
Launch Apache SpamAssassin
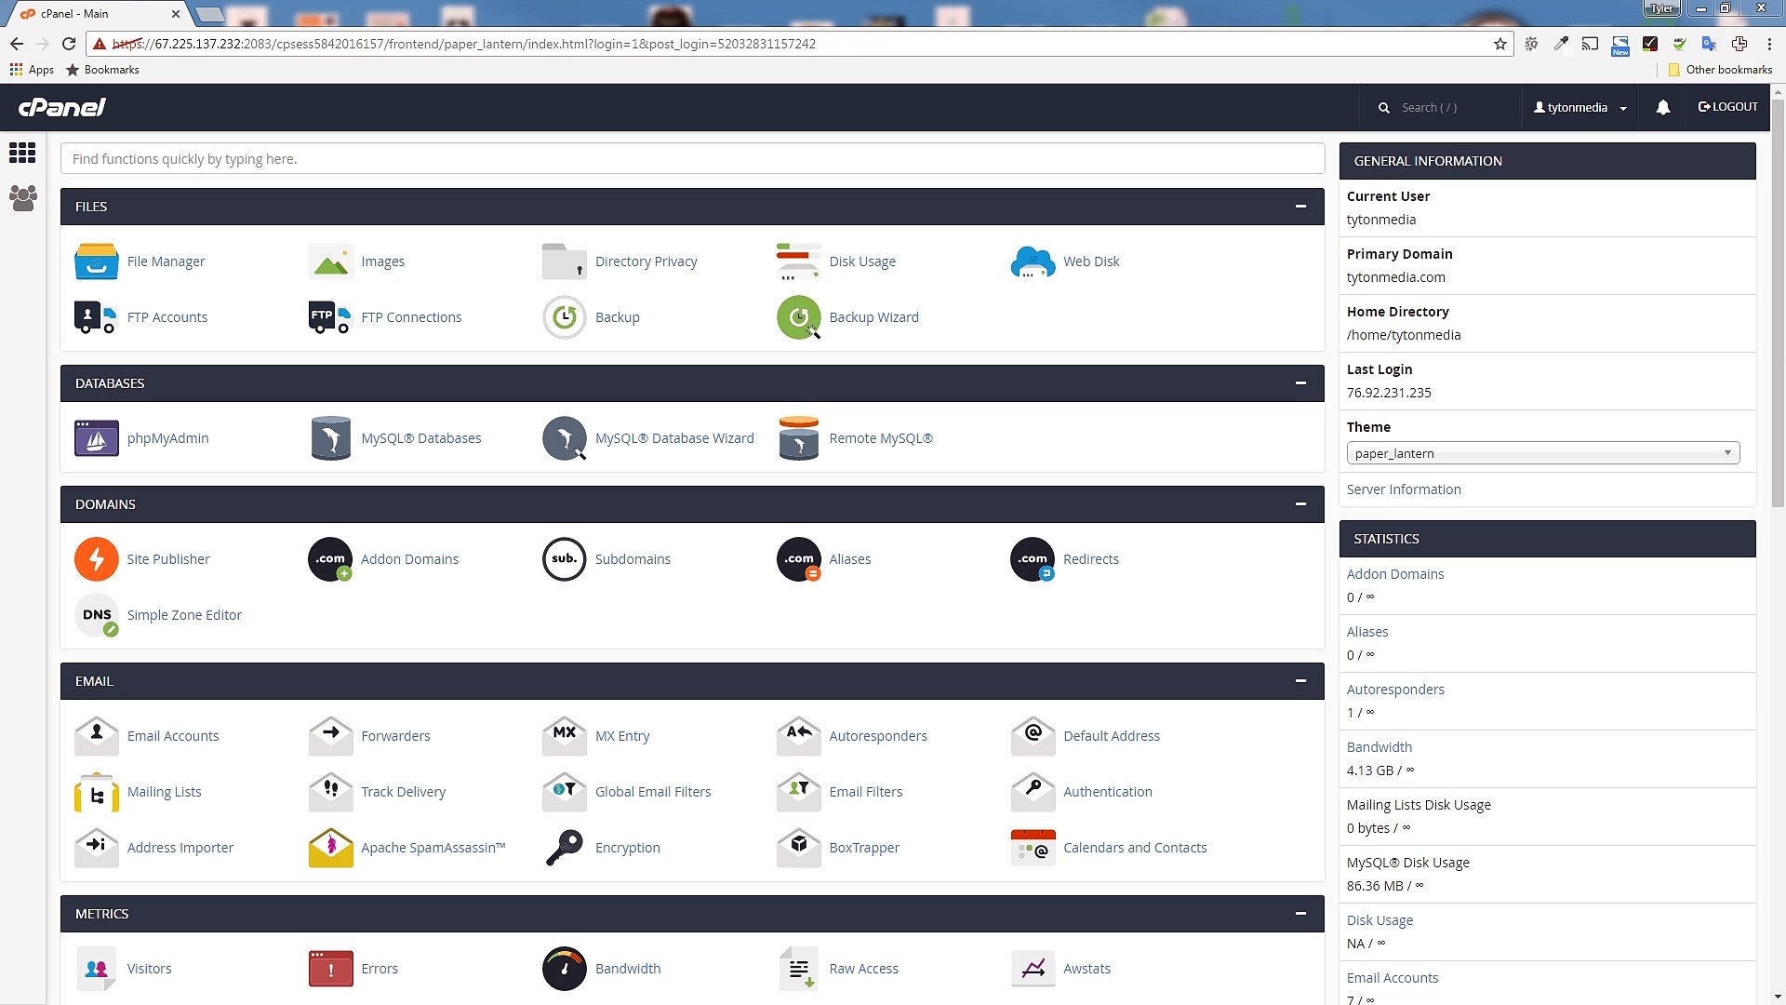pos(433,848)
